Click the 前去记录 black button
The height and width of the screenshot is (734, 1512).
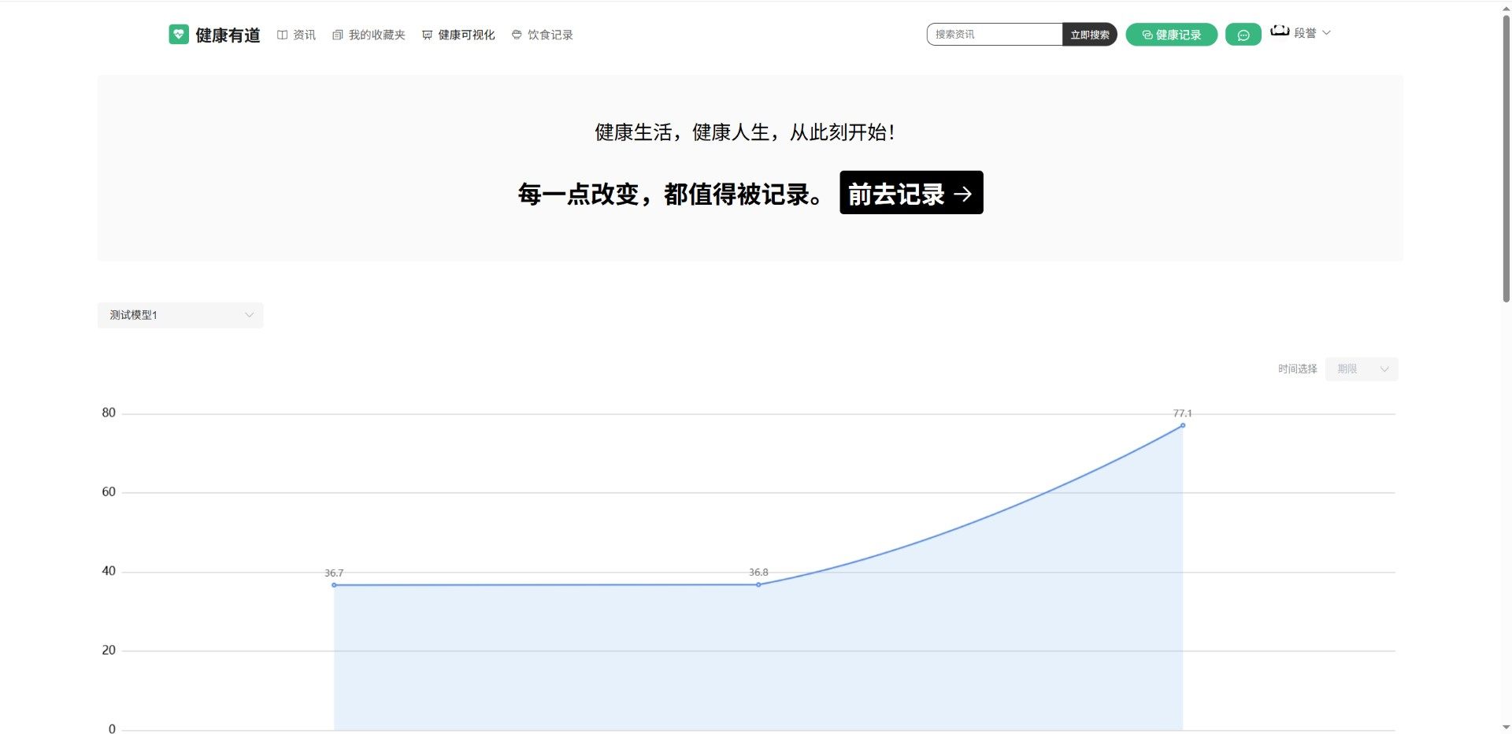coord(911,192)
